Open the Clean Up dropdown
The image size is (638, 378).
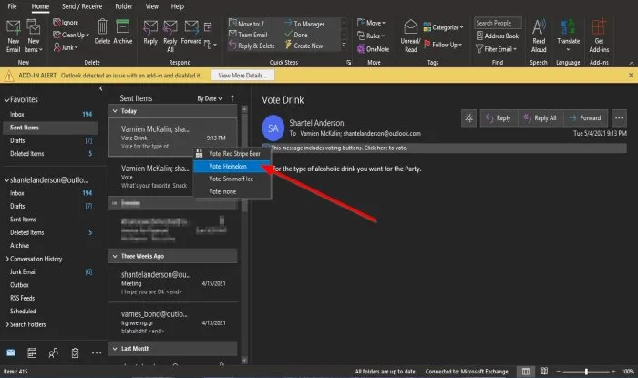71,35
